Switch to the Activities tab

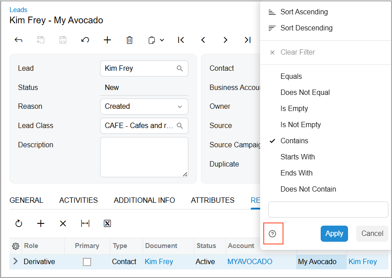coord(78,200)
